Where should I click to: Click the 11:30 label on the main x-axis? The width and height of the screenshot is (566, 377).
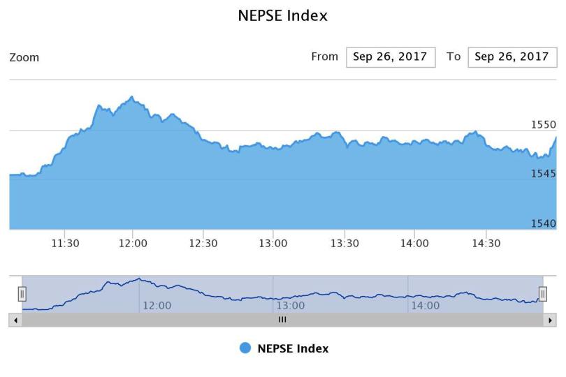(x=64, y=244)
